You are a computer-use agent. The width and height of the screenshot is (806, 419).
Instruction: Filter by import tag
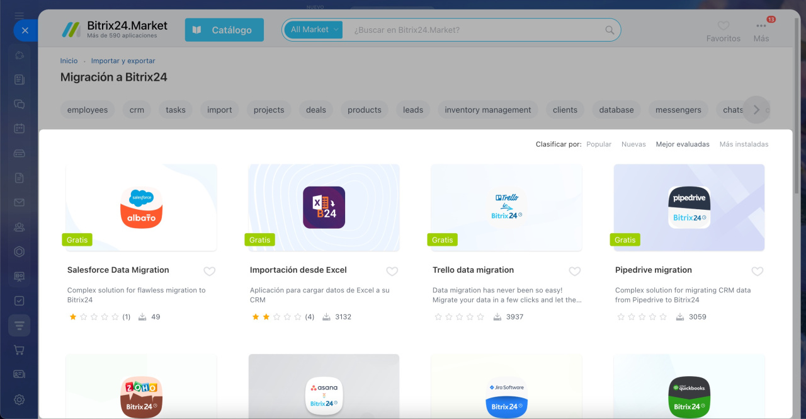pos(220,110)
